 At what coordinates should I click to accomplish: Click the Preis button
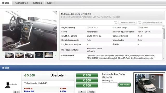pos(91,91)
